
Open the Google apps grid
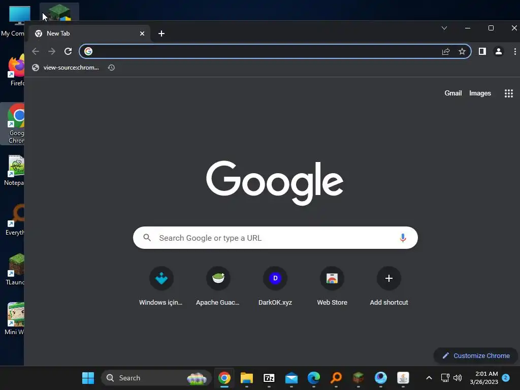pyautogui.click(x=509, y=93)
